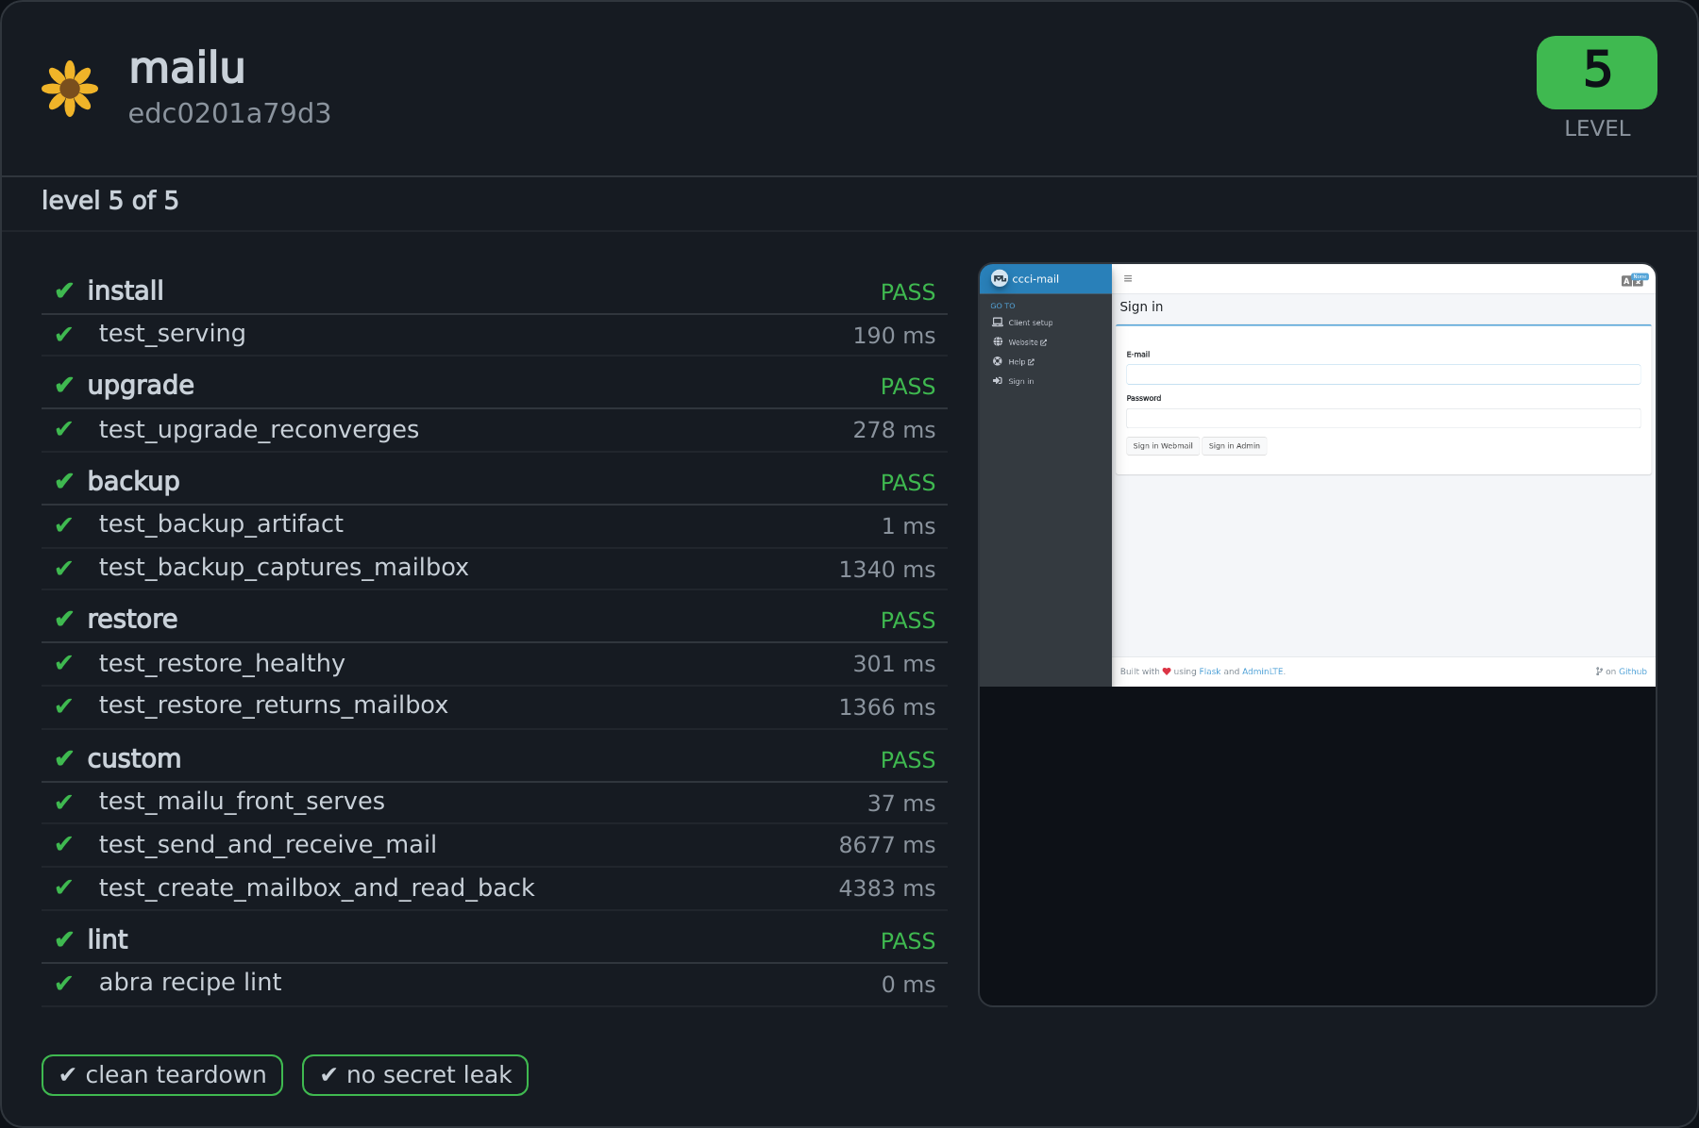Select the install stage heading
This screenshot has height=1128, width=1699.
point(126,290)
